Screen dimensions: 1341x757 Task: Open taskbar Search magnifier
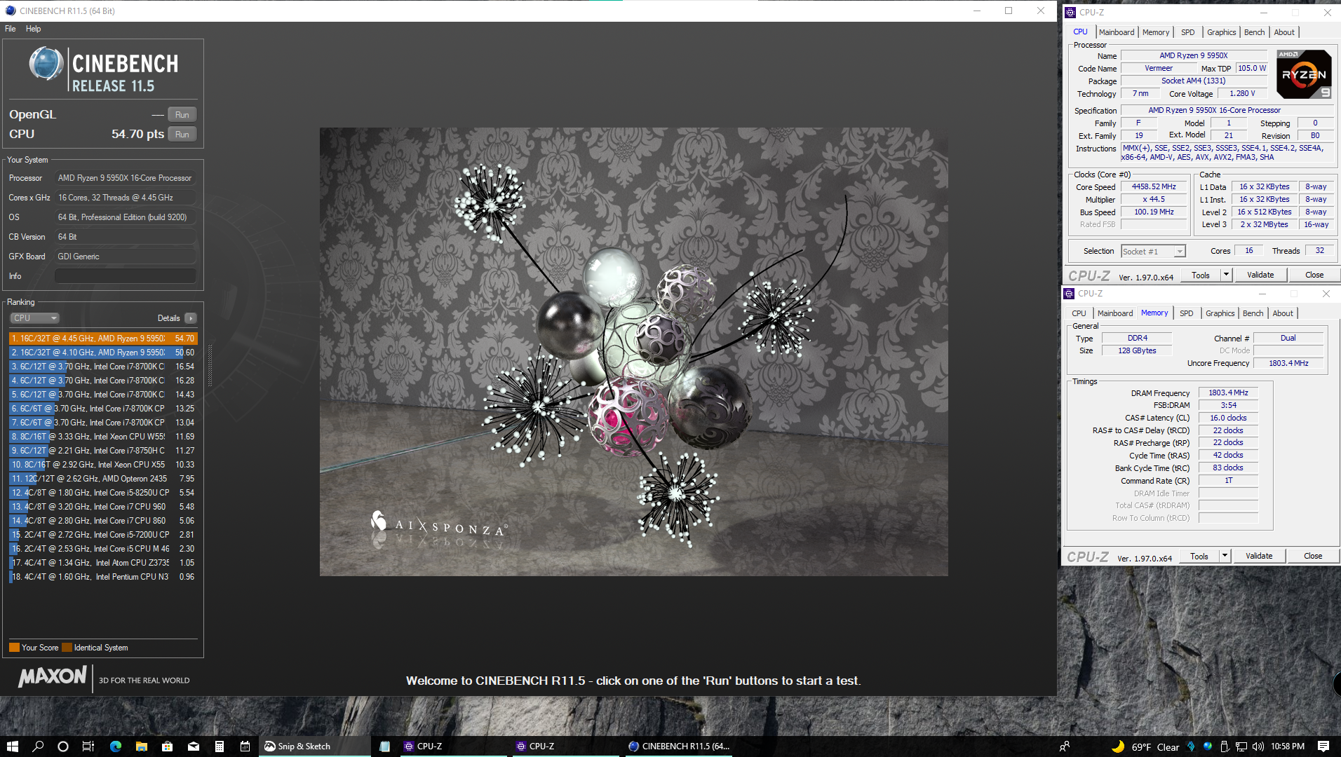(38, 746)
